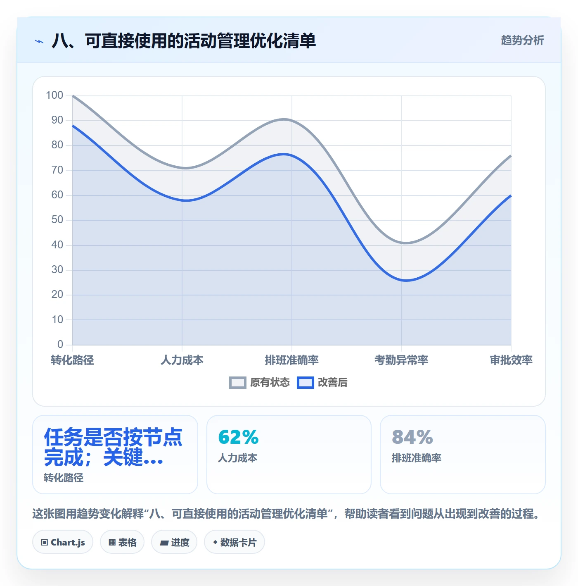Click the 转化路径 x-axis label
Image resolution: width=578 pixels, height=586 pixels.
pyautogui.click(x=72, y=360)
